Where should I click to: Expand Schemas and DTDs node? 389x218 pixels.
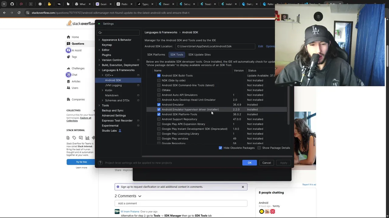point(102,101)
